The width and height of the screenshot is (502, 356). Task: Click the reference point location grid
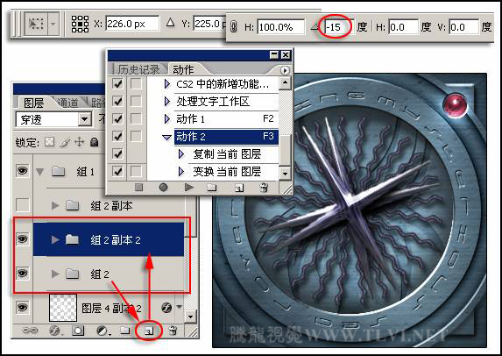[80, 24]
